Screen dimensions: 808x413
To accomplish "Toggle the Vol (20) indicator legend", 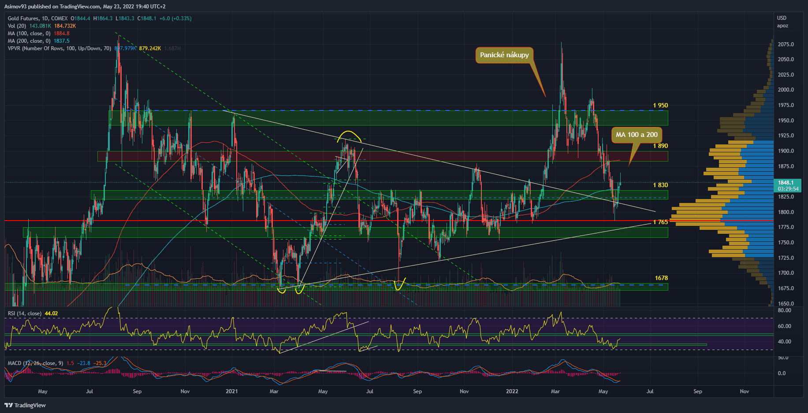I will click(x=17, y=26).
